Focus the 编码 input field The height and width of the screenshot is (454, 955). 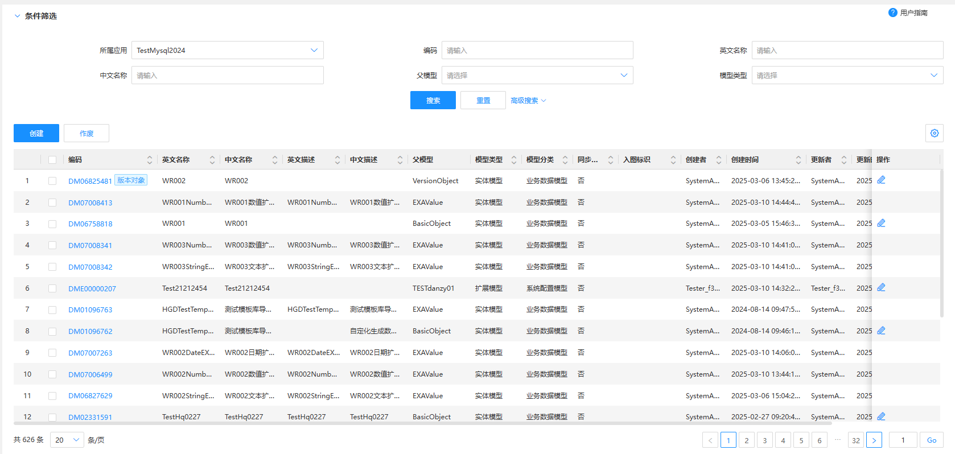537,50
